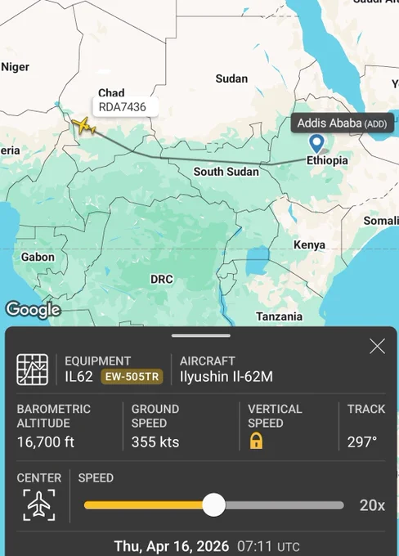Click the Ethiopia country label on map
The width and height of the screenshot is (399, 556).
pos(327,160)
